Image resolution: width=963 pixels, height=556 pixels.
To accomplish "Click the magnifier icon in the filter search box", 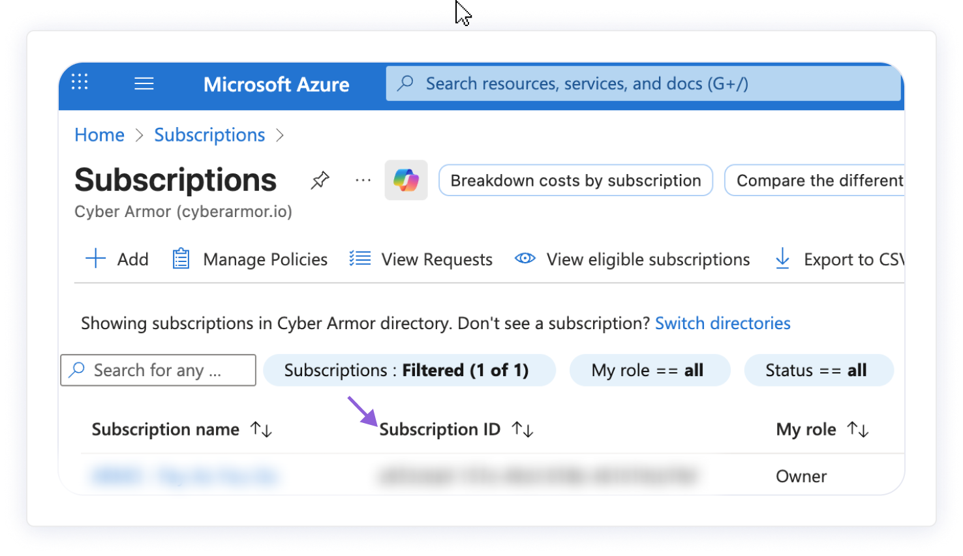I will [77, 370].
